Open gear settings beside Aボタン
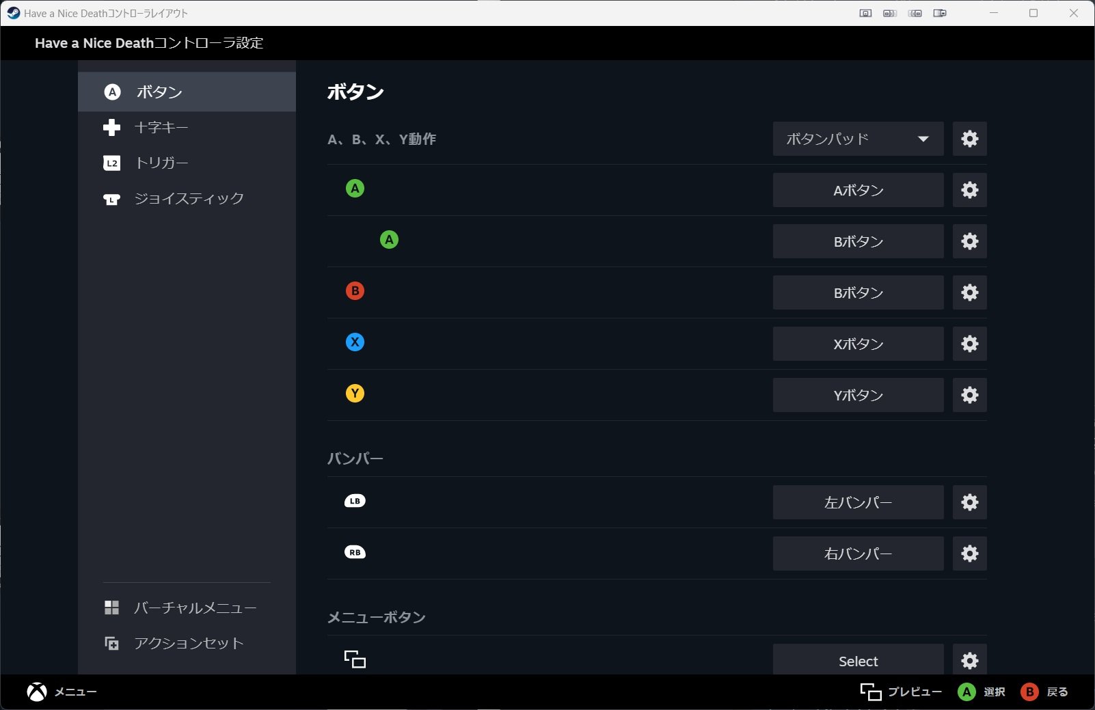This screenshot has width=1095, height=710. coord(970,190)
